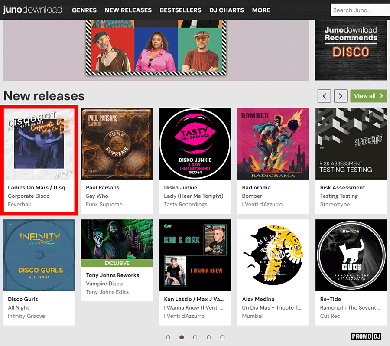This screenshot has width=390, height=346.
Task: Open the Mumbai Records tiger cover art
Action: point(273,255)
